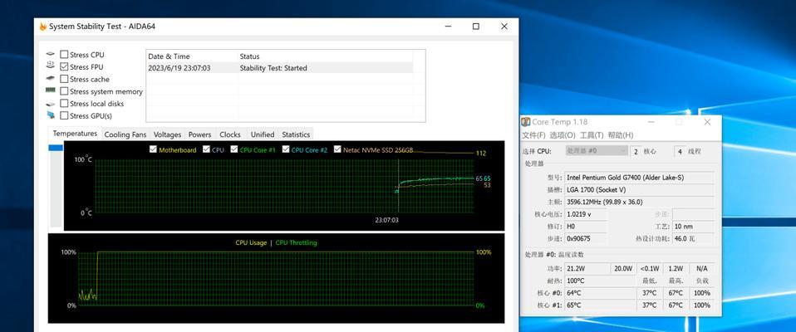The height and width of the screenshot is (332, 796).
Task: Click the AIDA64 flame icon in title bar
Action: point(43,27)
